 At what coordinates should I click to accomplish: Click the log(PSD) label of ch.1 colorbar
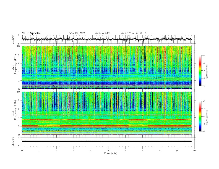(207, 72)
